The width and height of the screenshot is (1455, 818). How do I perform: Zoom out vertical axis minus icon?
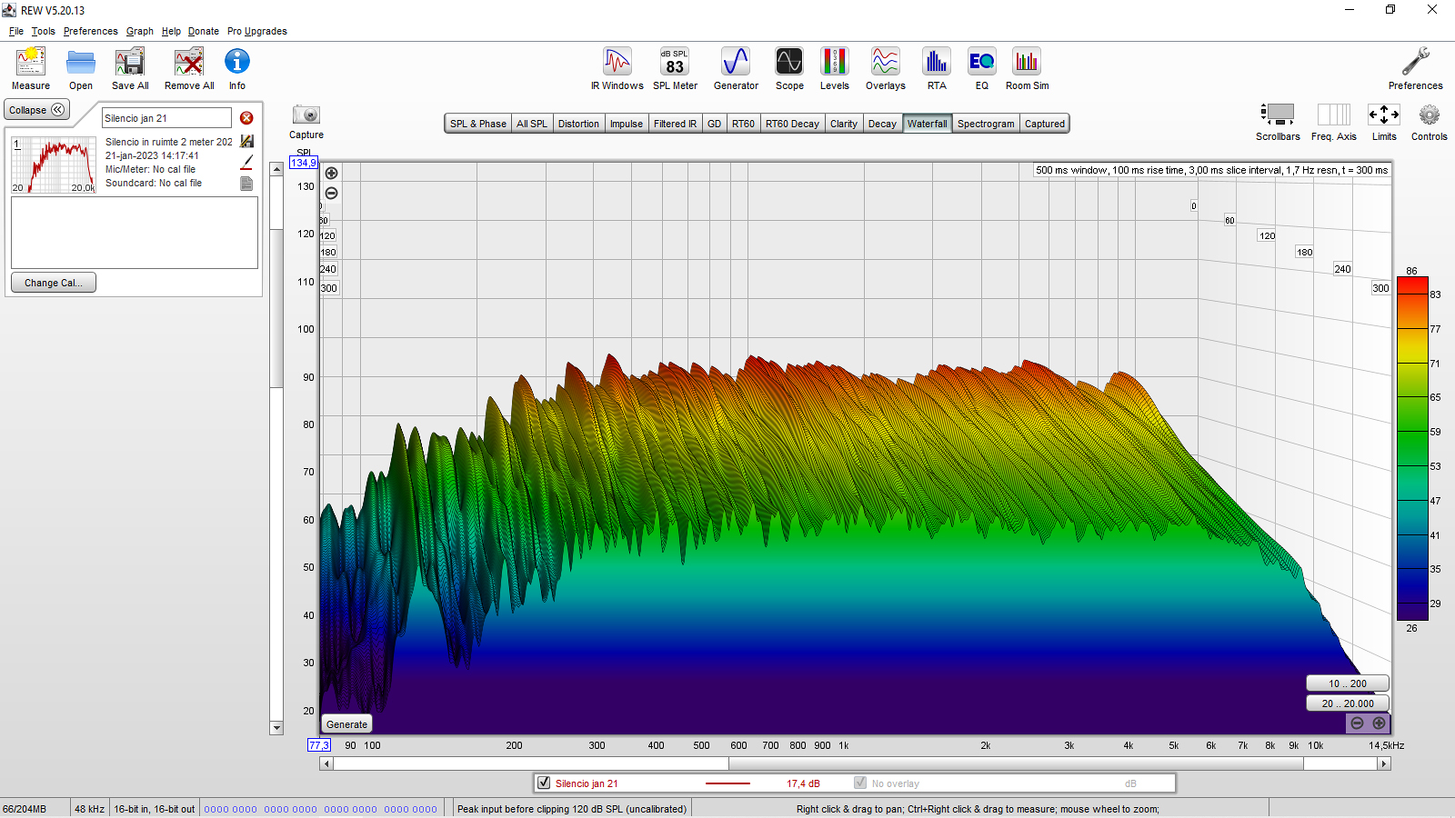coord(332,194)
